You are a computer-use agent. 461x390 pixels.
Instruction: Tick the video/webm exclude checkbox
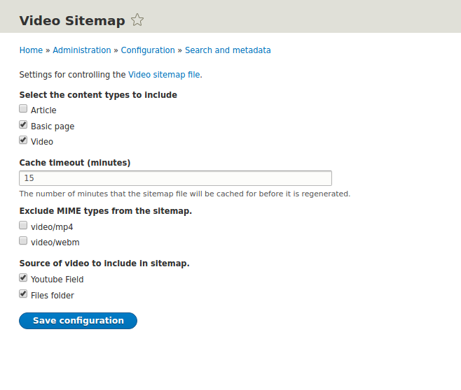click(x=23, y=240)
